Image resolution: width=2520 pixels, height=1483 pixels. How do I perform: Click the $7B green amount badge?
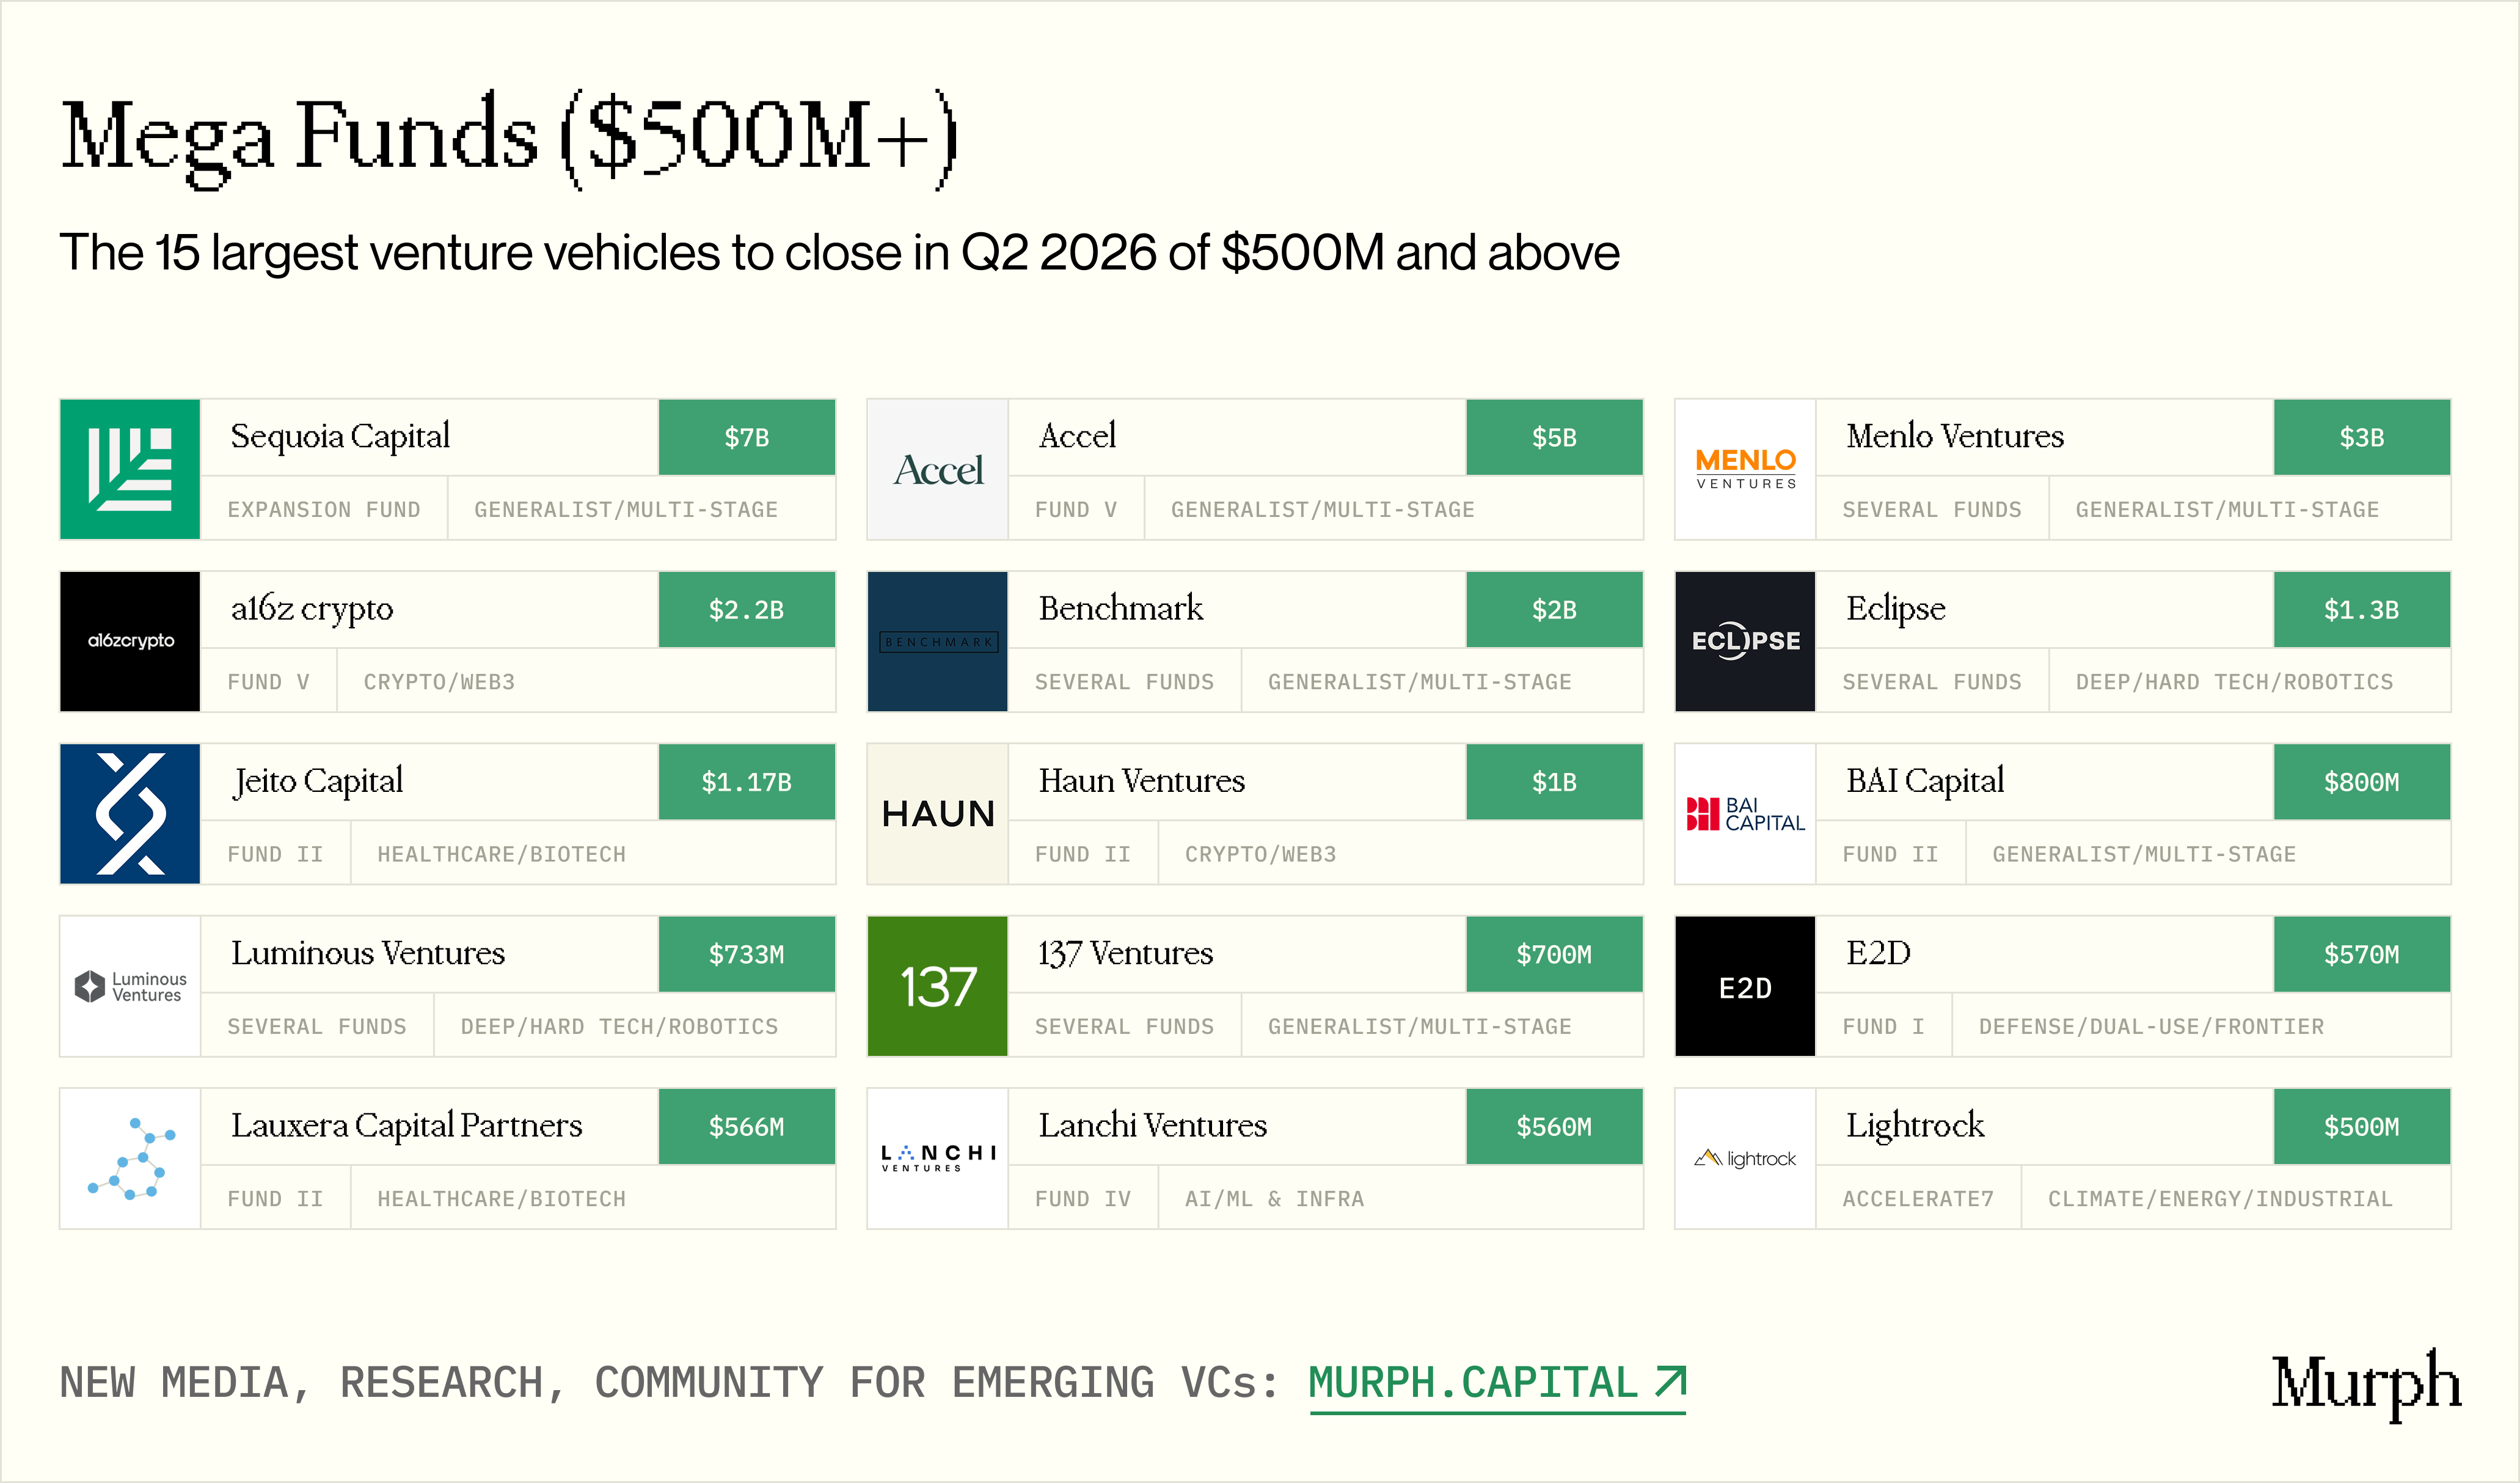coord(746,437)
